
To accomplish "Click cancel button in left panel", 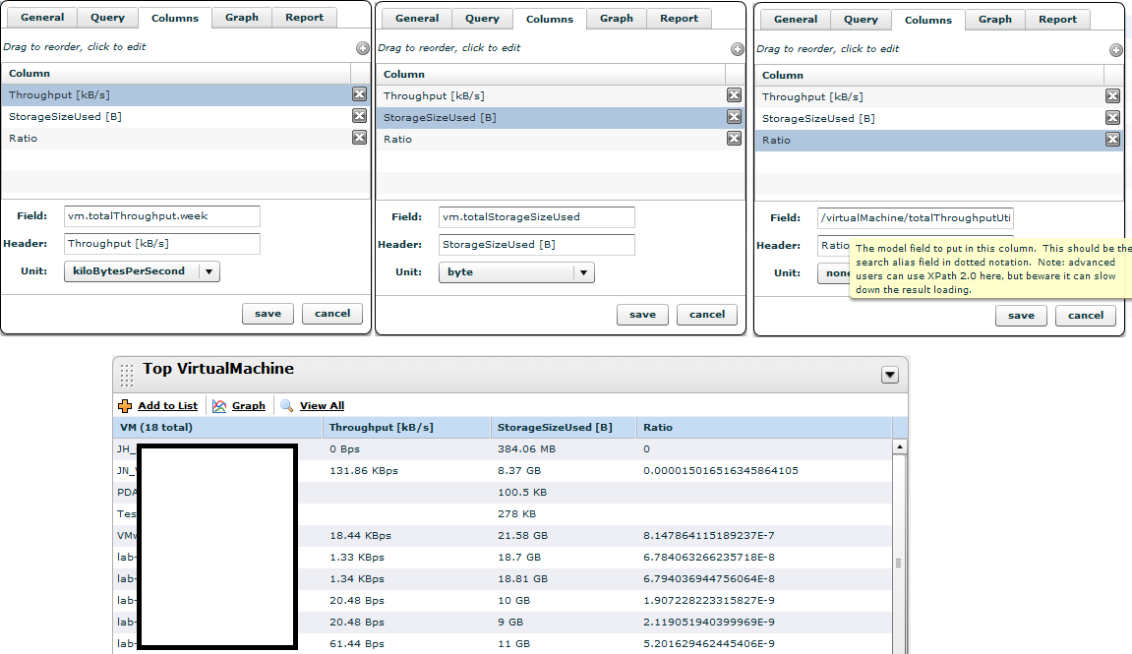I will point(332,314).
